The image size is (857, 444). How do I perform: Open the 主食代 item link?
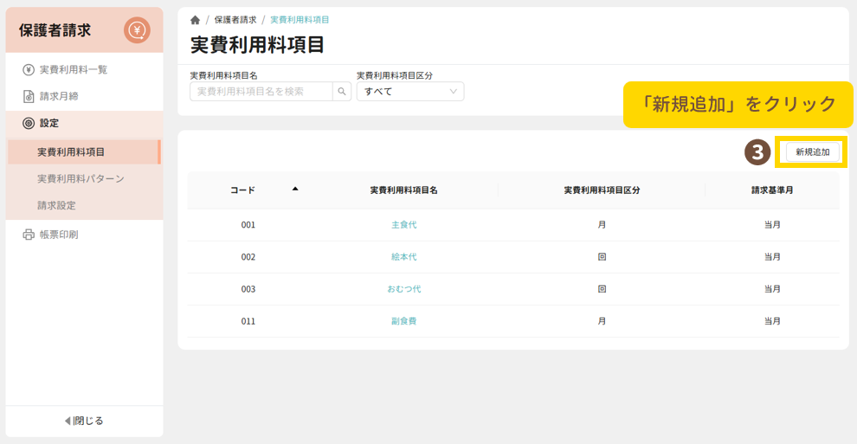403,225
